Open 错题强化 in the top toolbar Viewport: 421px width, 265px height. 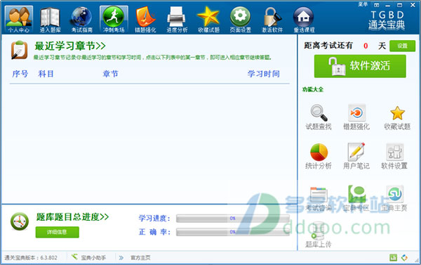[x=145, y=20]
